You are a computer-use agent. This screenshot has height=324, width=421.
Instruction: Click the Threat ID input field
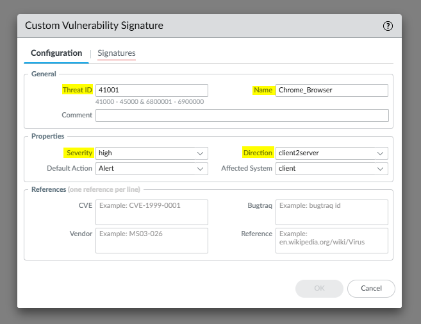152,90
